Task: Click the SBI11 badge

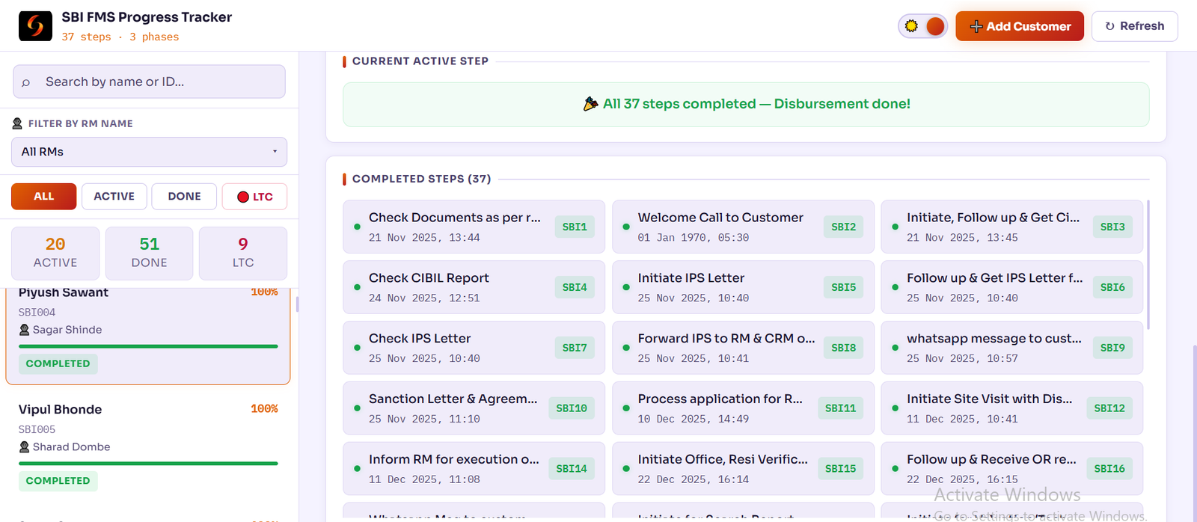Action: pos(840,408)
